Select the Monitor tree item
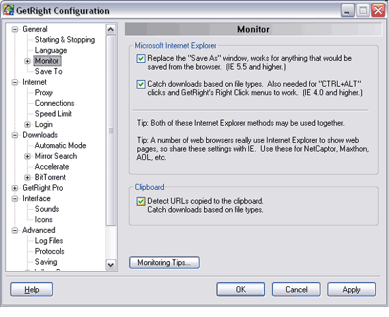Image resolution: width=389 pixels, height=317 pixels. point(47,61)
